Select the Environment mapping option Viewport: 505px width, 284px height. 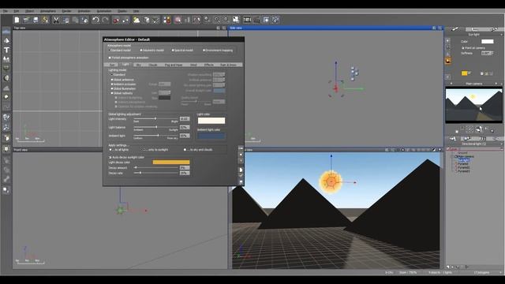pos(218,50)
